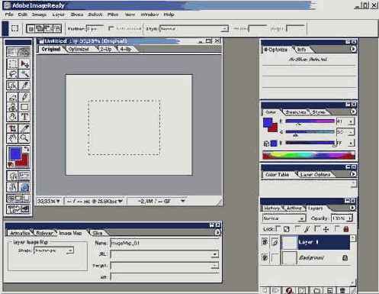Enable the Anti-aliased checkbox
Image resolution: width=379 pixels, height=294 pixels.
[x=111, y=28]
